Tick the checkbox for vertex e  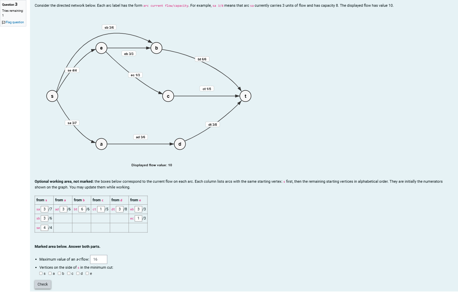pos(87,273)
